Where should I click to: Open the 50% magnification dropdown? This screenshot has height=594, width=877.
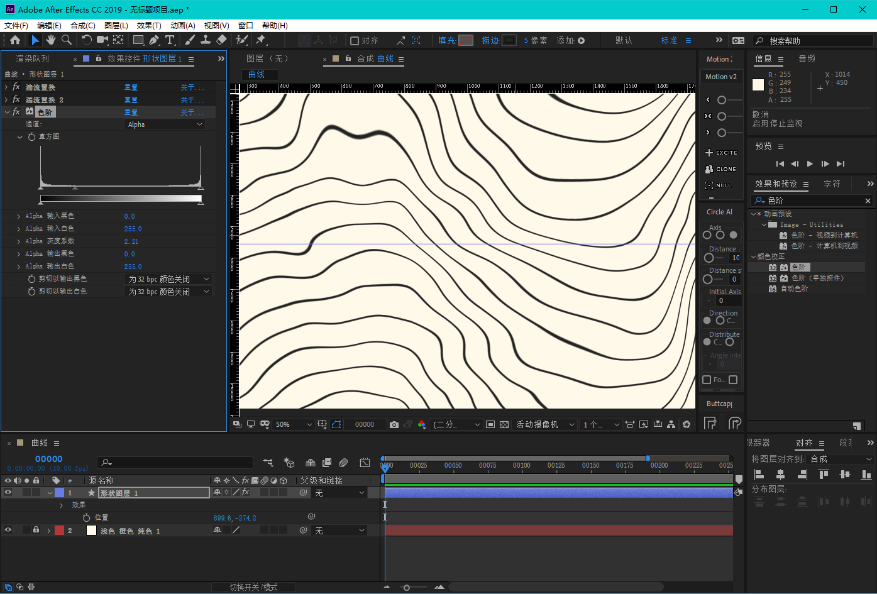[294, 425]
